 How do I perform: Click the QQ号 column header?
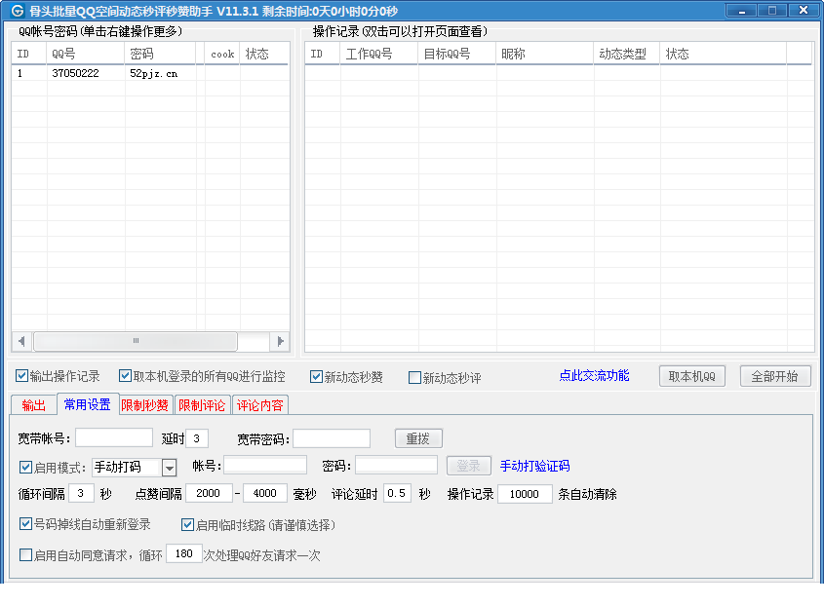(x=86, y=54)
